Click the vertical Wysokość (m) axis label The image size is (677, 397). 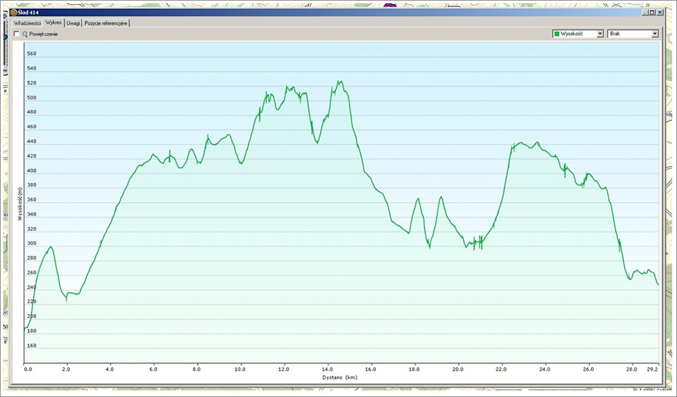click(20, 204)
